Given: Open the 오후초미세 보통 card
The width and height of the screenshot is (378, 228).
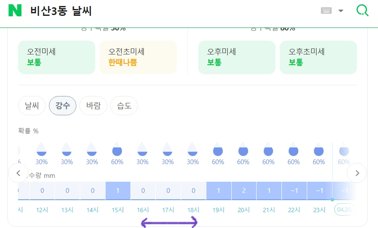Looking at the screenshot, I should coord(318,57).
